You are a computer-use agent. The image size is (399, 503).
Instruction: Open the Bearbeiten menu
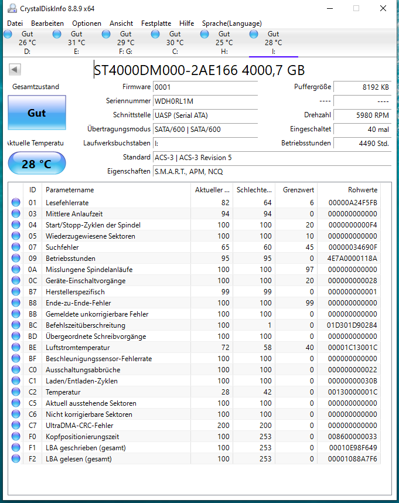(47, 23)
